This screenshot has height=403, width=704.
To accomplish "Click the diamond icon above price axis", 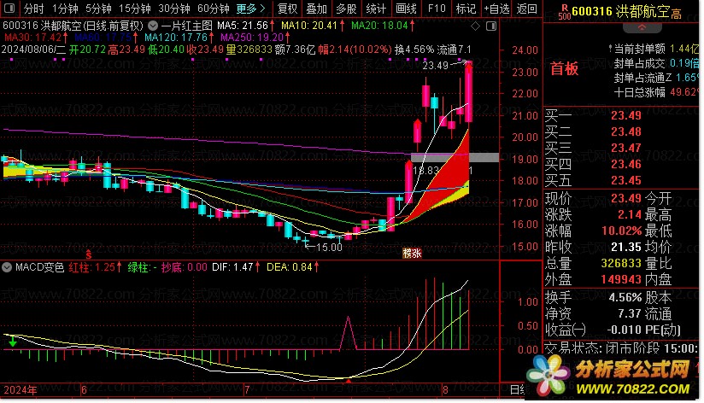I will 476,26.
